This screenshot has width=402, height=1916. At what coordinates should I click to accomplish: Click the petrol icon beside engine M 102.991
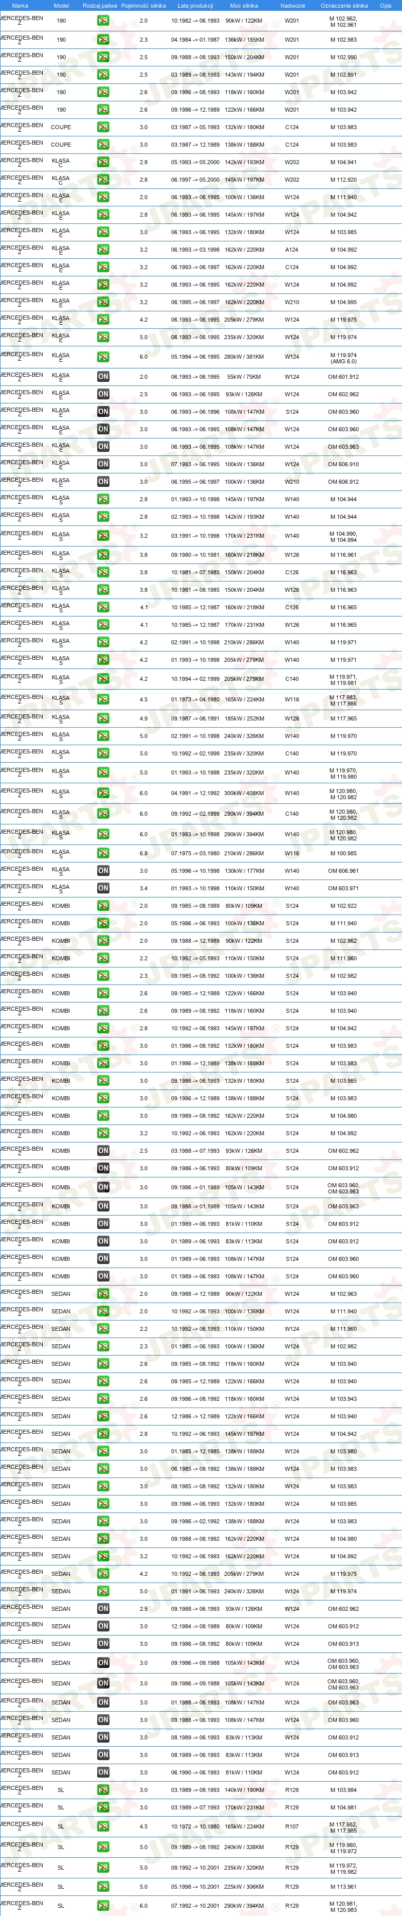click(102, 75)
